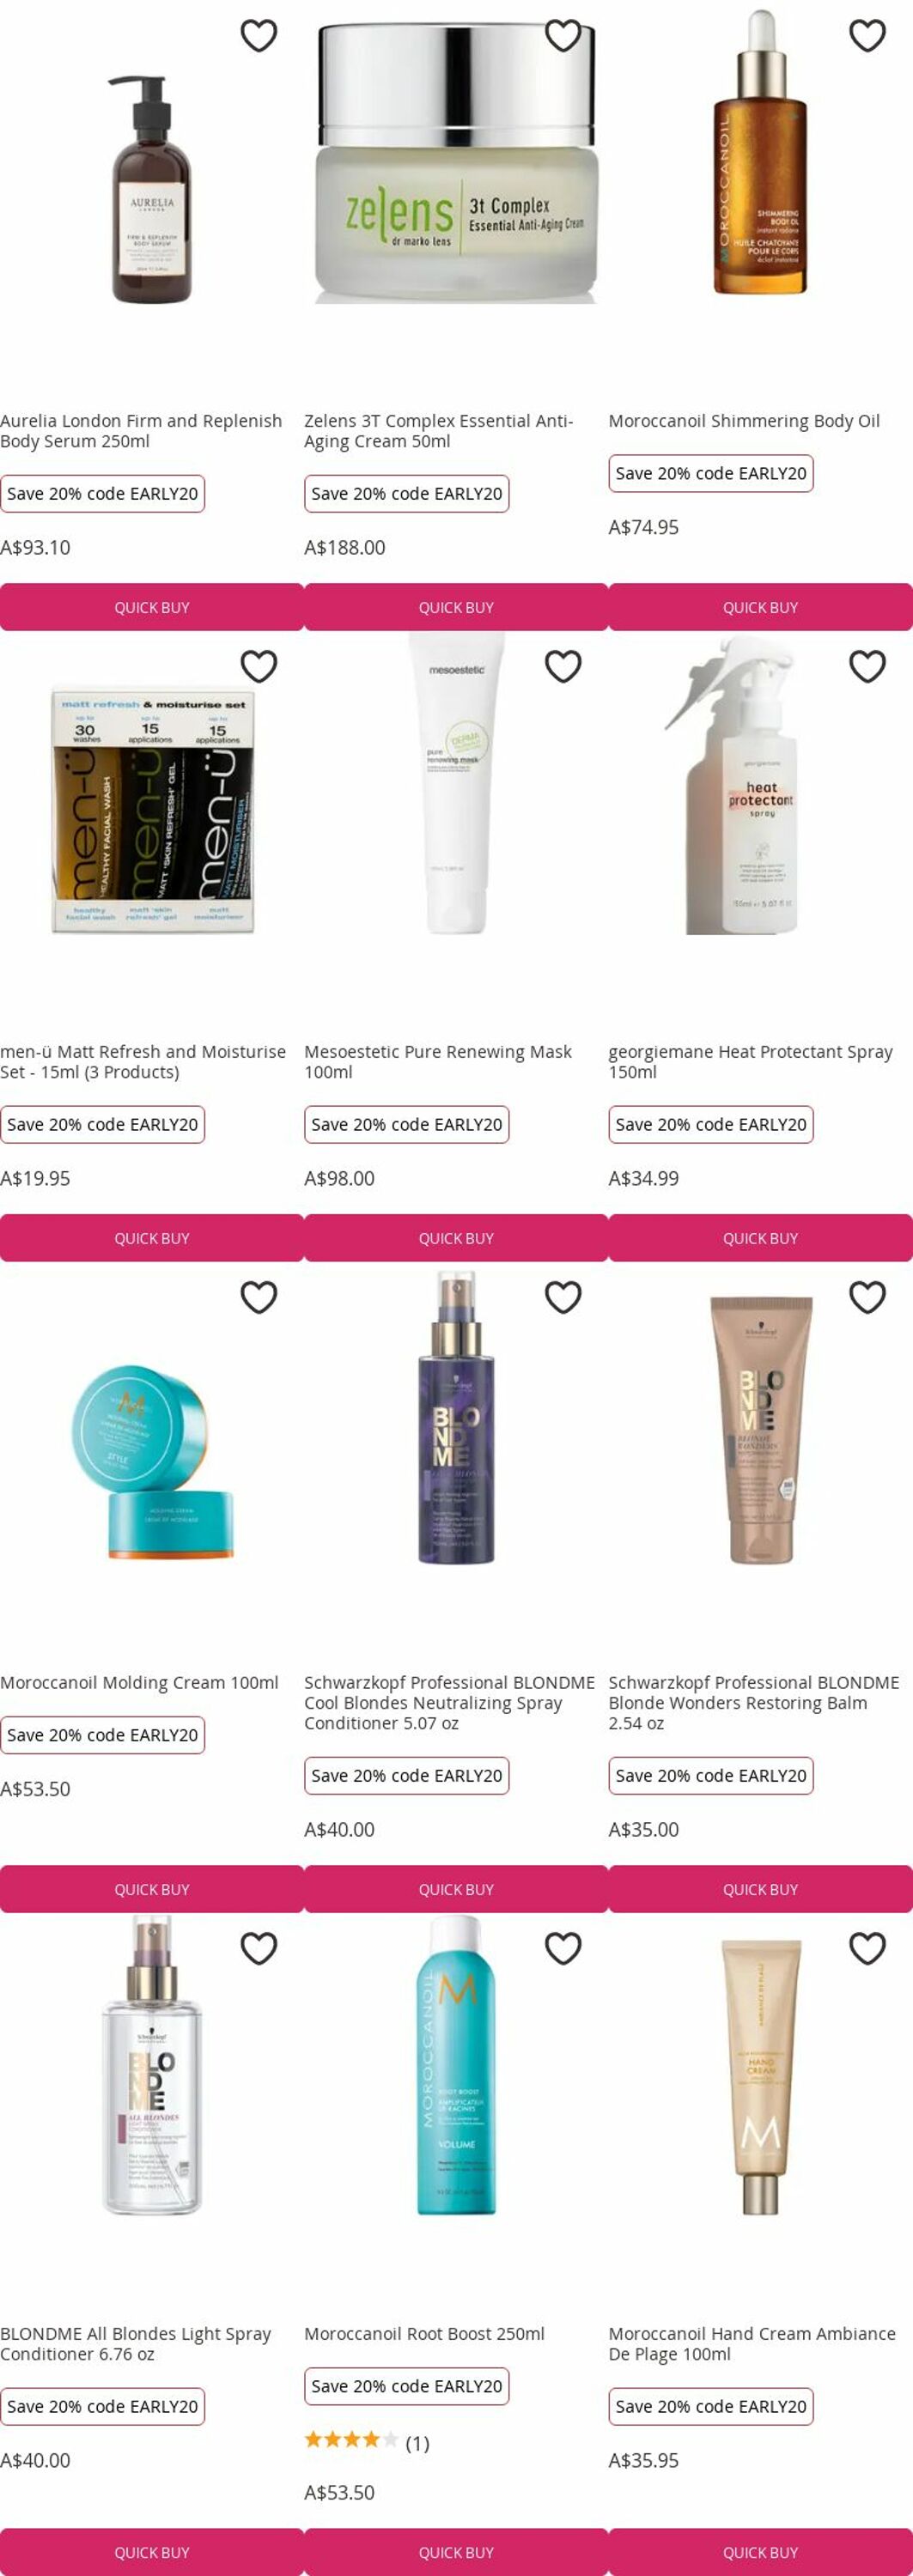Favorite the Zelens 3T Complex cream

[563, 36]
